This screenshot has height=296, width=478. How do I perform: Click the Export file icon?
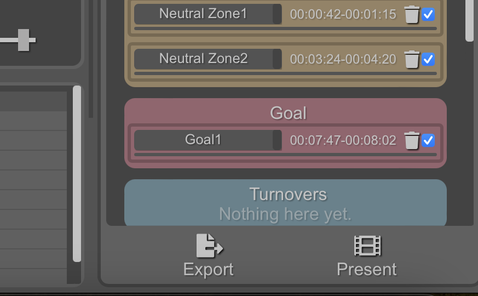[209, 246]
